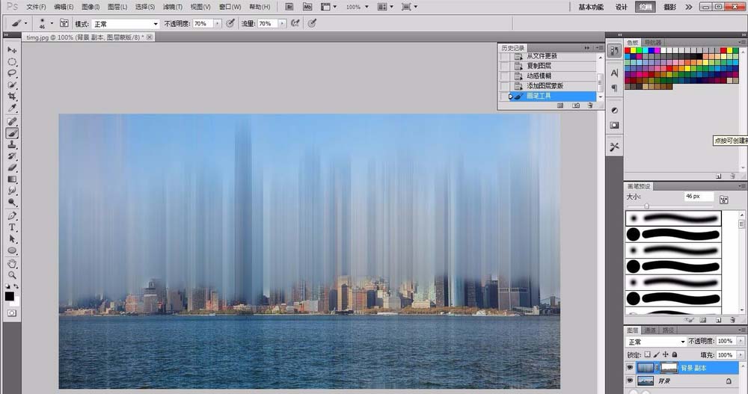Expand the brush 不透明度 slider arrow

(x=218, y=24)
